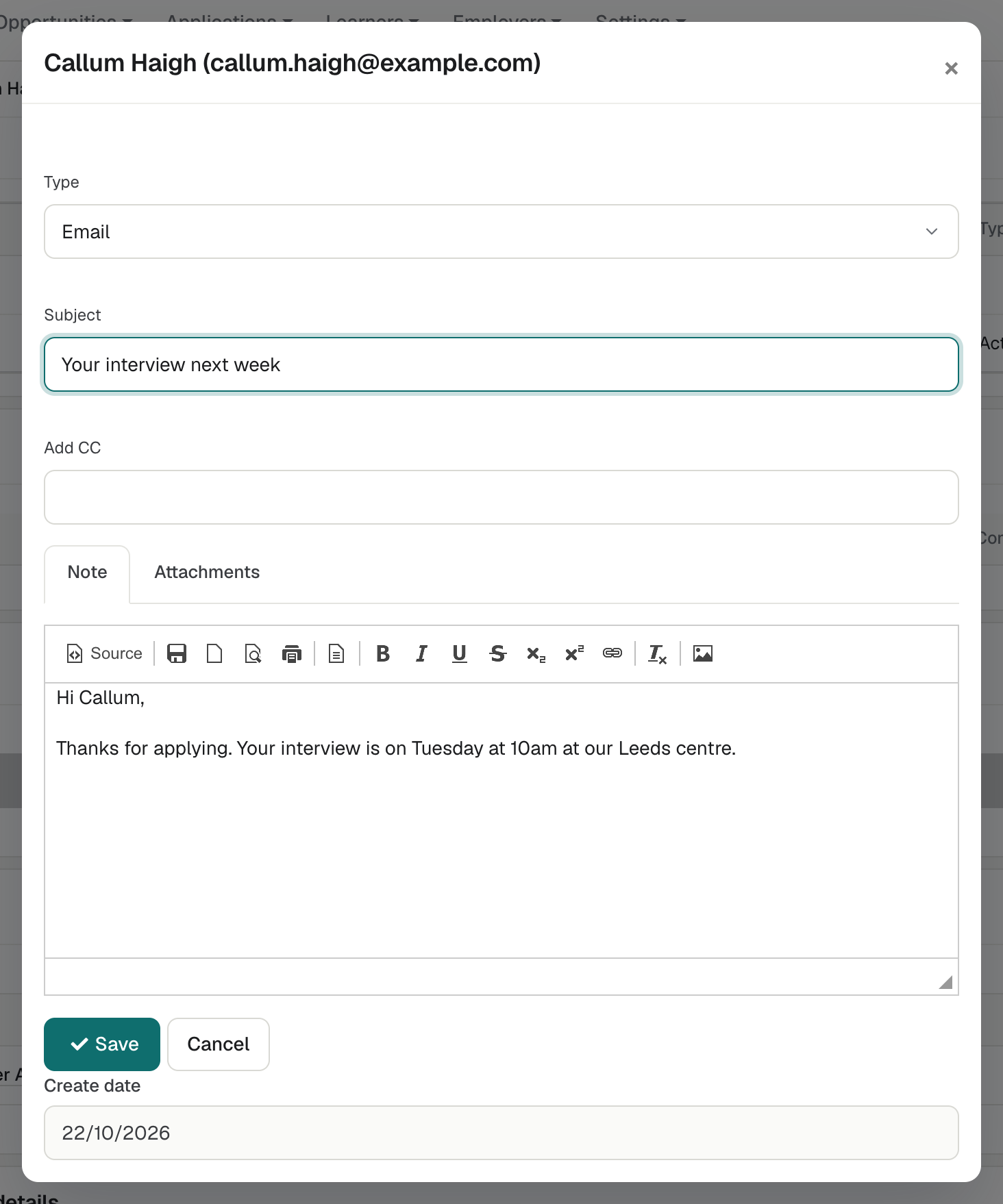The height and width of the screenshot is (1204, 1003).
Task: Toggle Bold formatting
Action: (383, 653)
